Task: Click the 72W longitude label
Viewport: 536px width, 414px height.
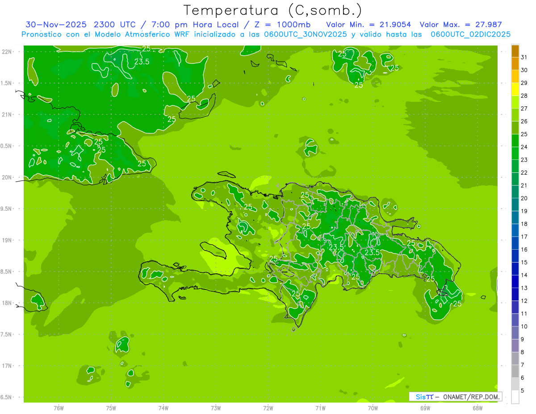Action: [x=268, y=408]
